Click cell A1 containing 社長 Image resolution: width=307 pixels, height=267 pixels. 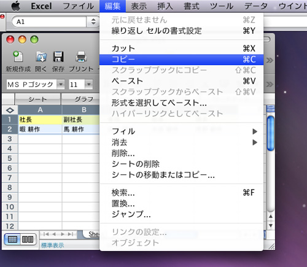40,120
